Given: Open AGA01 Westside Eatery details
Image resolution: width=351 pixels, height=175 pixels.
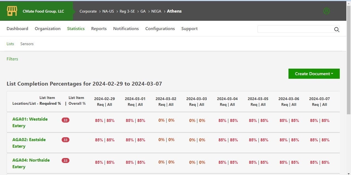Looking at the screenshot, I should tap(30, 122).
